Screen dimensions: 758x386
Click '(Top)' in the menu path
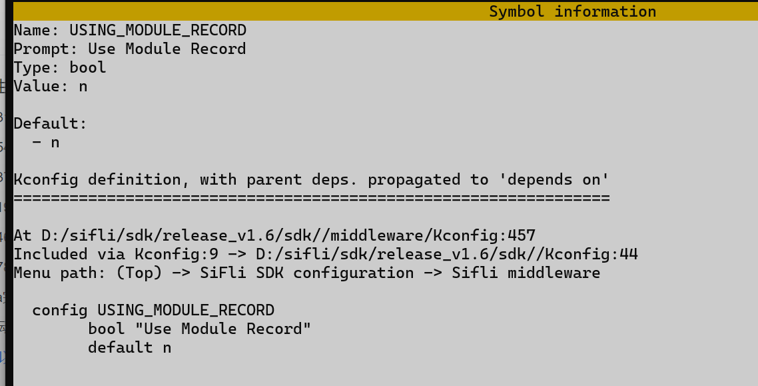tap(139, 273)
